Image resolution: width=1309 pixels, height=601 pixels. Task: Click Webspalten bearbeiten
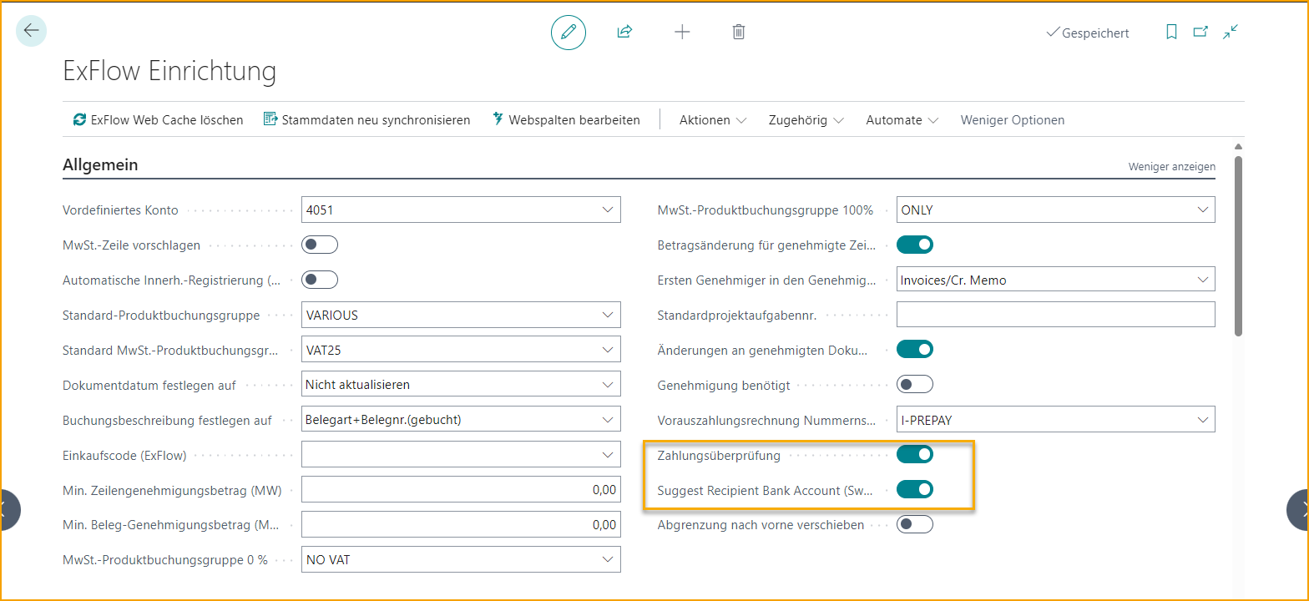tap(567, 119)
